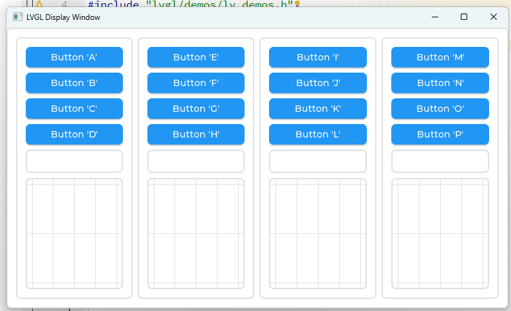The height and width of the screenshot is (311, 511).
Task: Click Button 'F'
Action: pyautogui.click(x=196, y=83)
